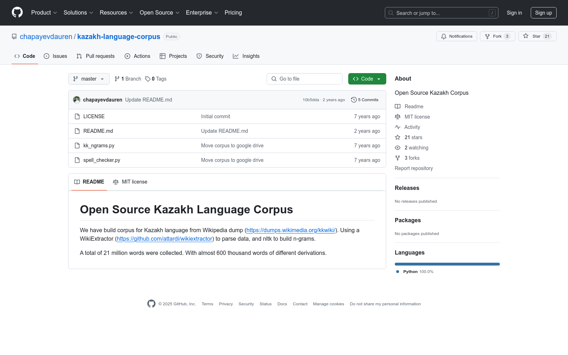Screen dimensions: 568x355
Task: Switch to the Projects tab
Action: pos(173,56)
